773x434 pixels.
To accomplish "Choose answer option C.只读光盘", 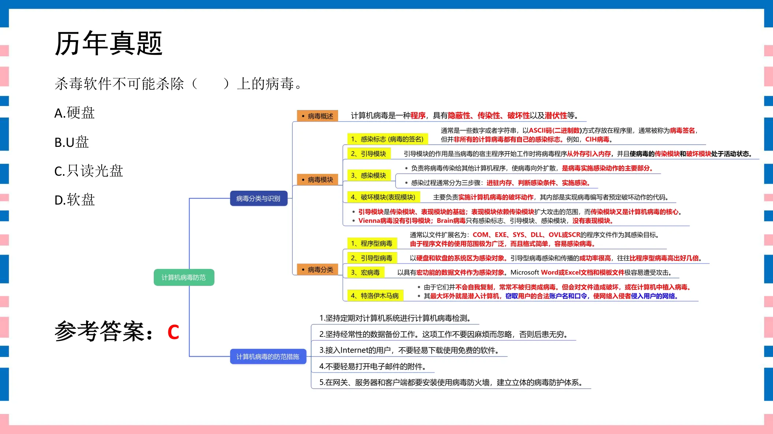I will tap(89, 171).
